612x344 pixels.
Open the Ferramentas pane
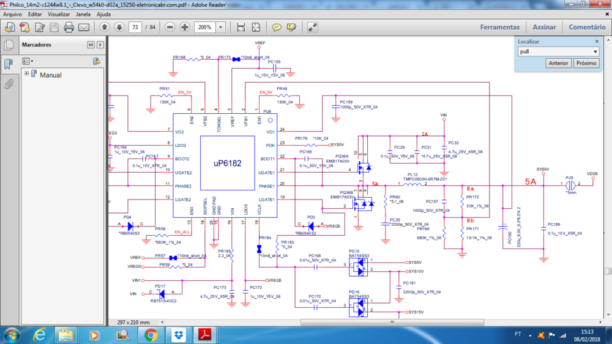point(499,27)
